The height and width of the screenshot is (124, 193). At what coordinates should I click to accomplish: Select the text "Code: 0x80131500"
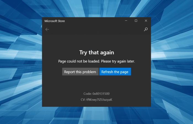tap(96, 94)
